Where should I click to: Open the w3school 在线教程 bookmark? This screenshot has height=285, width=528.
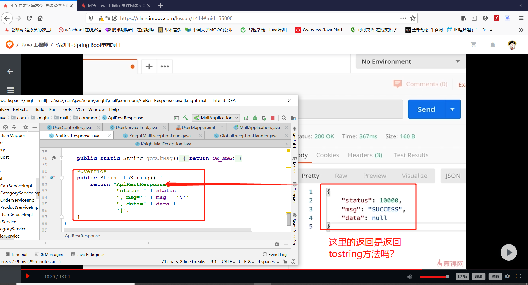click(x=80, y=30)
